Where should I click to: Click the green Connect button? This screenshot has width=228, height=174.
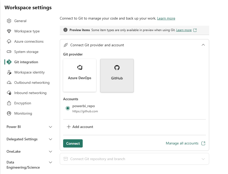pyautogui.click(x=73, y=143)
